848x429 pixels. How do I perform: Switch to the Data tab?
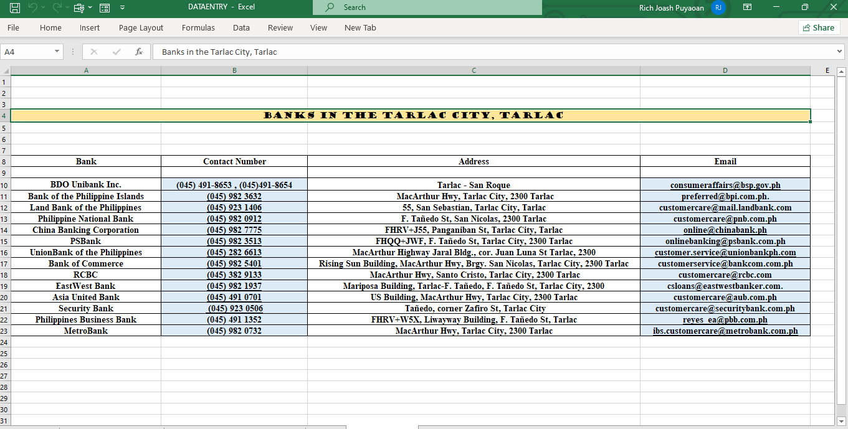click(241, 27)
